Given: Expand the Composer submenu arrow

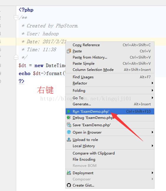Looking at the screenshot, I should pyautogui.click(x=152, y=179).
